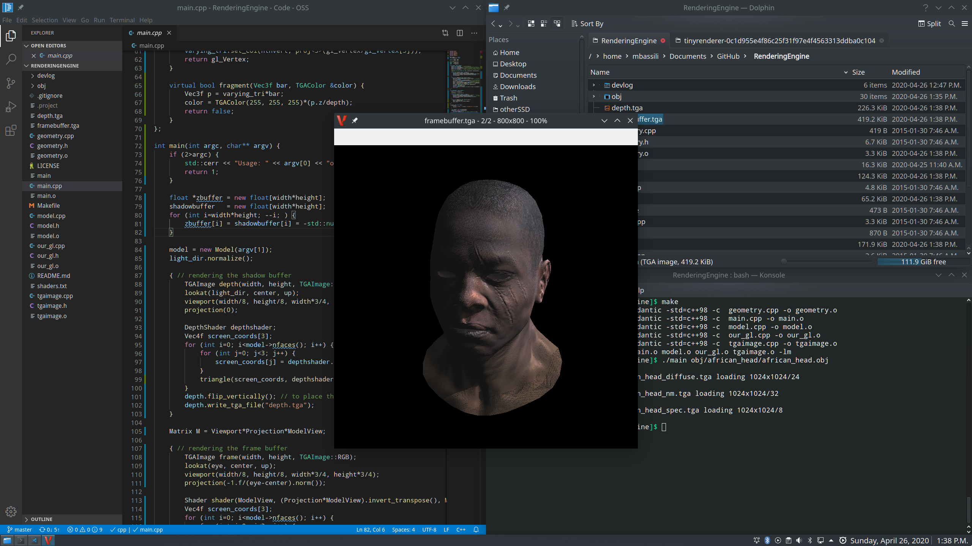
Task: Select depth.tga in the Dolphin file list
Action: point(627,108)
